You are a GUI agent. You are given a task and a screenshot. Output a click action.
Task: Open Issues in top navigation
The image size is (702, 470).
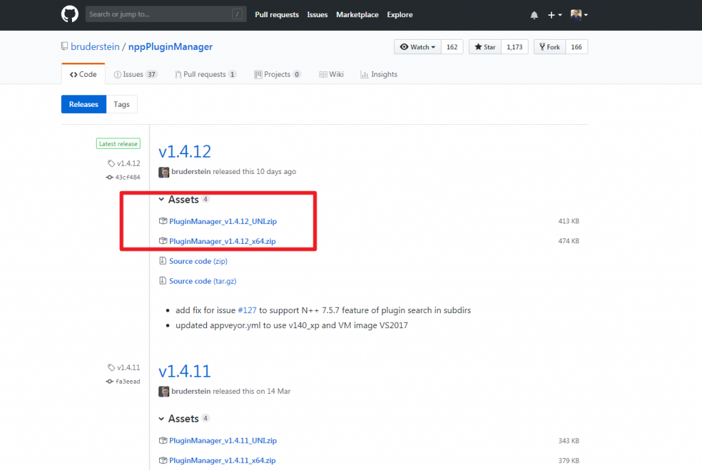click(x=317, y=15)
